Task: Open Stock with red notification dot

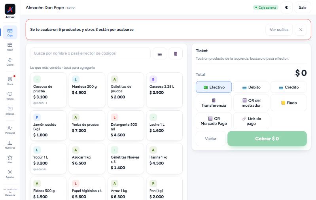Action: (10, 81)
